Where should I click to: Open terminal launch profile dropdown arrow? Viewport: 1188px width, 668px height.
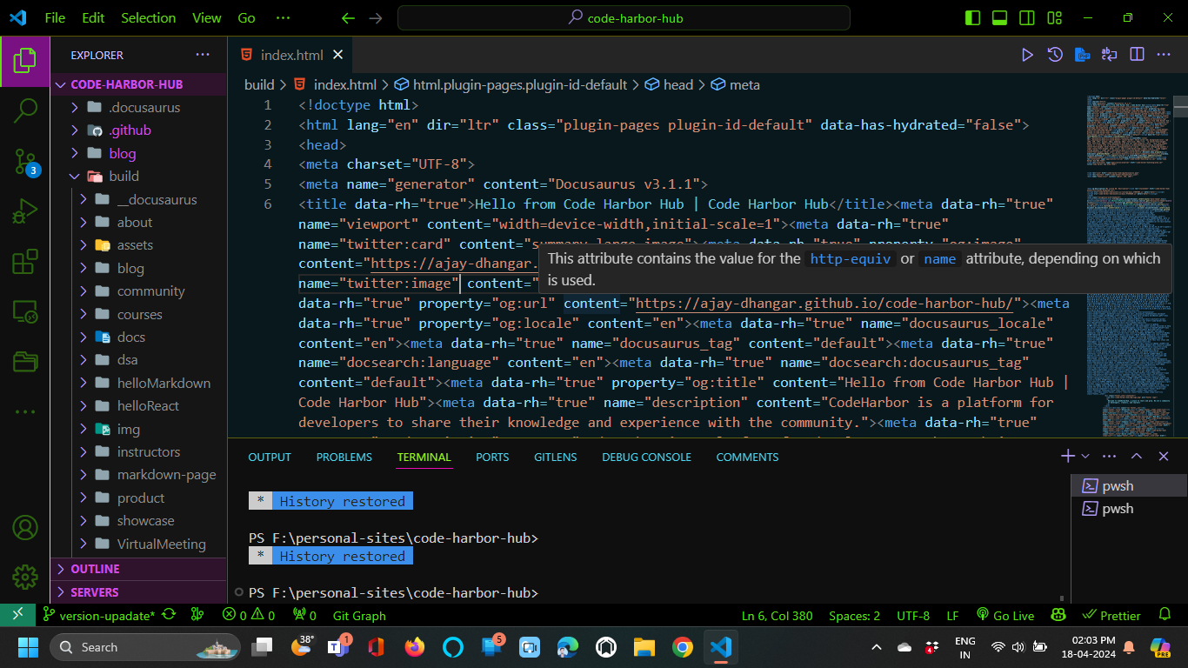[x=1085, y=456]
